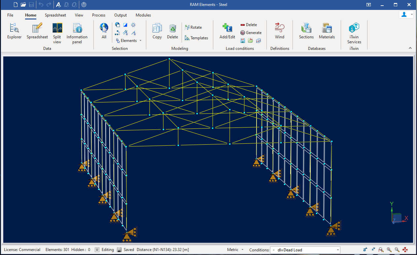Click the Elements: 301 status text
This screenshot has width=417, height=255.
tap(57, 250)
